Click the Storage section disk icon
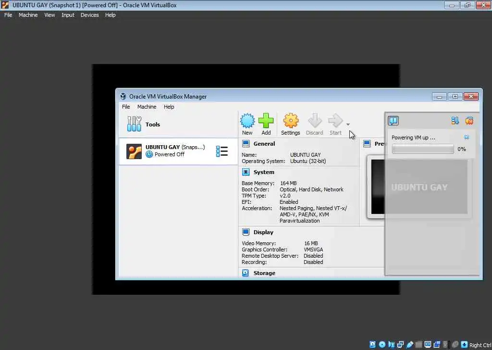The width and height of the screenshot is (492, 350). pyautogui.click(x=246, y=273)
